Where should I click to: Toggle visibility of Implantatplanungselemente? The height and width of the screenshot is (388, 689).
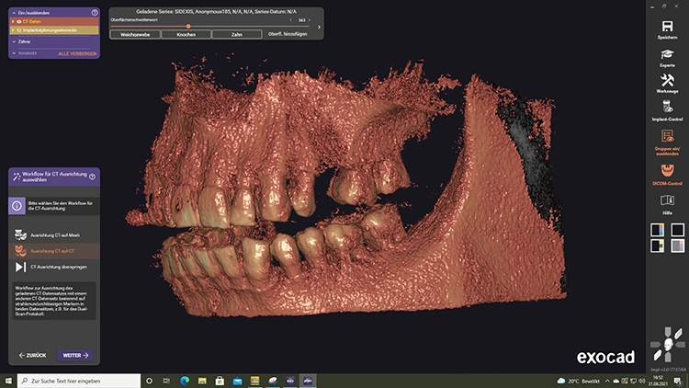(x=19, y=30)
